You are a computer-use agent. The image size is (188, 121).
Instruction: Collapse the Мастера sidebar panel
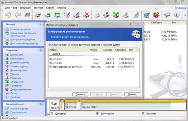coord(41,24)
